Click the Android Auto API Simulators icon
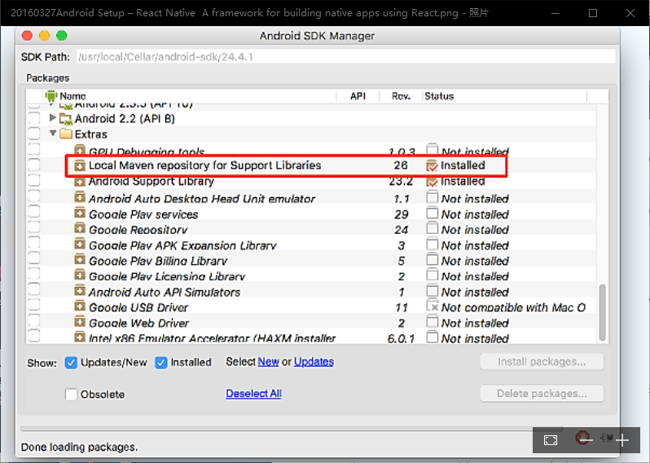The height and width of the screenshot is (463, 650). 80,290
